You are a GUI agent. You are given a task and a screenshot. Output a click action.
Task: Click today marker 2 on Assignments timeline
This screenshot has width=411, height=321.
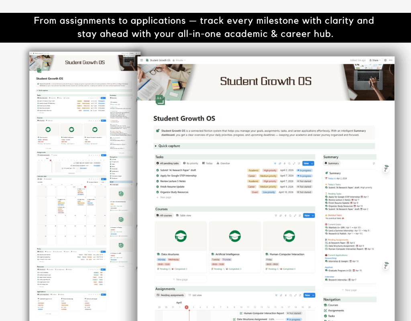187,307
